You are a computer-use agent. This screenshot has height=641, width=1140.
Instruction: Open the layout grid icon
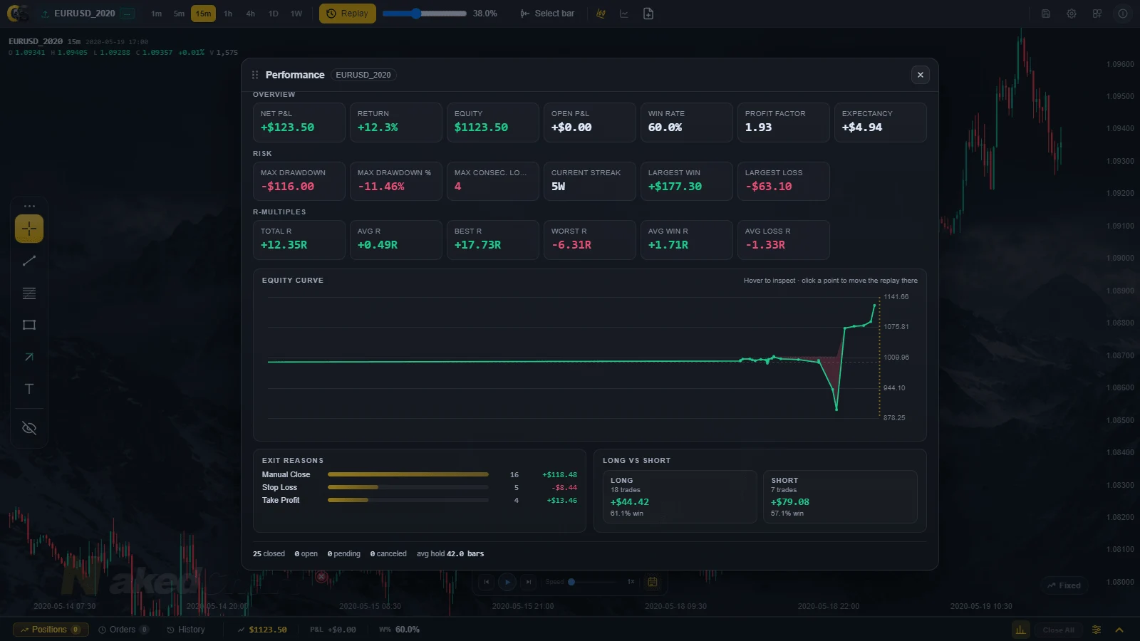[1097, 14]
